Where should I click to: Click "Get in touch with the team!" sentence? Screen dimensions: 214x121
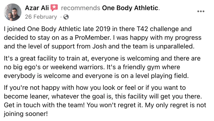point(44,105)
